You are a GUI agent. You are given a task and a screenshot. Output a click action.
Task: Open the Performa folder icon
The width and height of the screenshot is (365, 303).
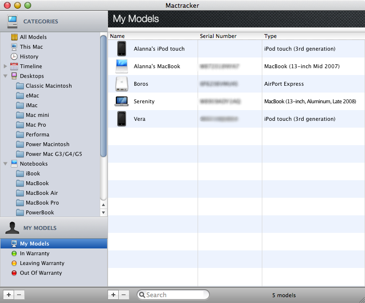pos(20,135)
